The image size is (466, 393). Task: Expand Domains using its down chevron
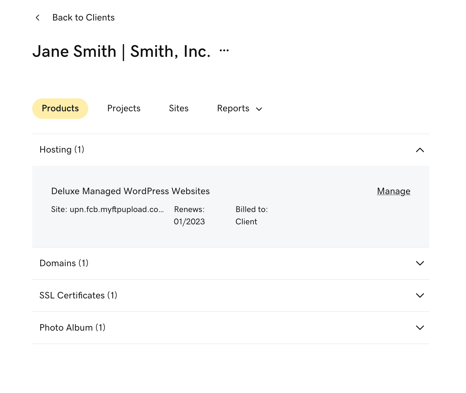420,263
